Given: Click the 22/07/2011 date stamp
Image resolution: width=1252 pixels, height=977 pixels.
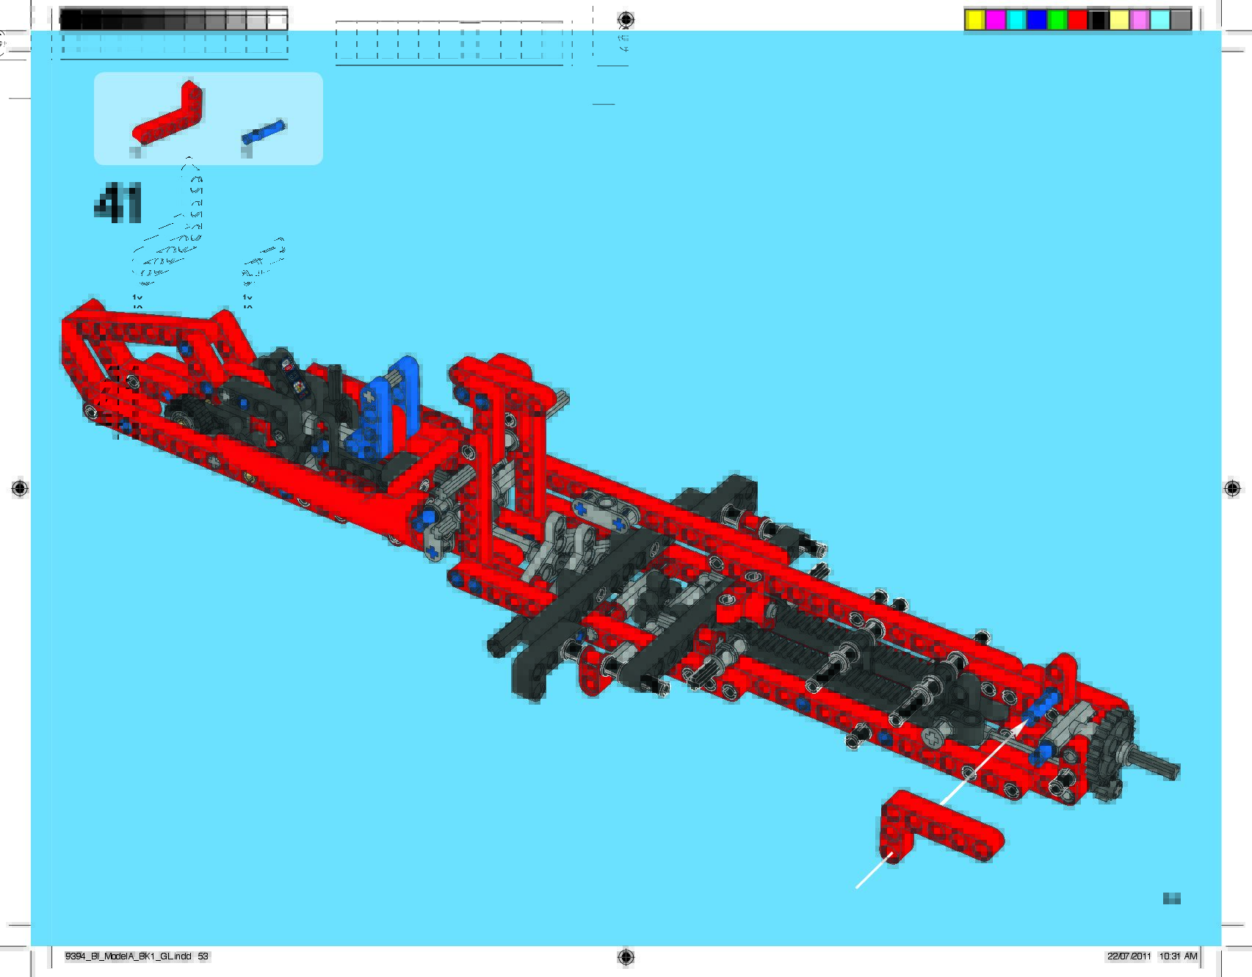Looking at the screenshot, I should (x=1129, y=956).
